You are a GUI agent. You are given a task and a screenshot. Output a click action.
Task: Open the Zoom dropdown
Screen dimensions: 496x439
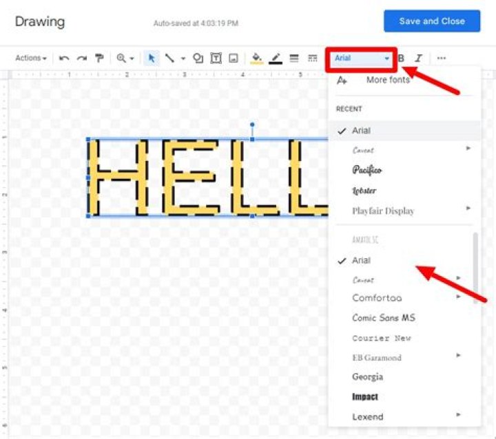[125, 58]
